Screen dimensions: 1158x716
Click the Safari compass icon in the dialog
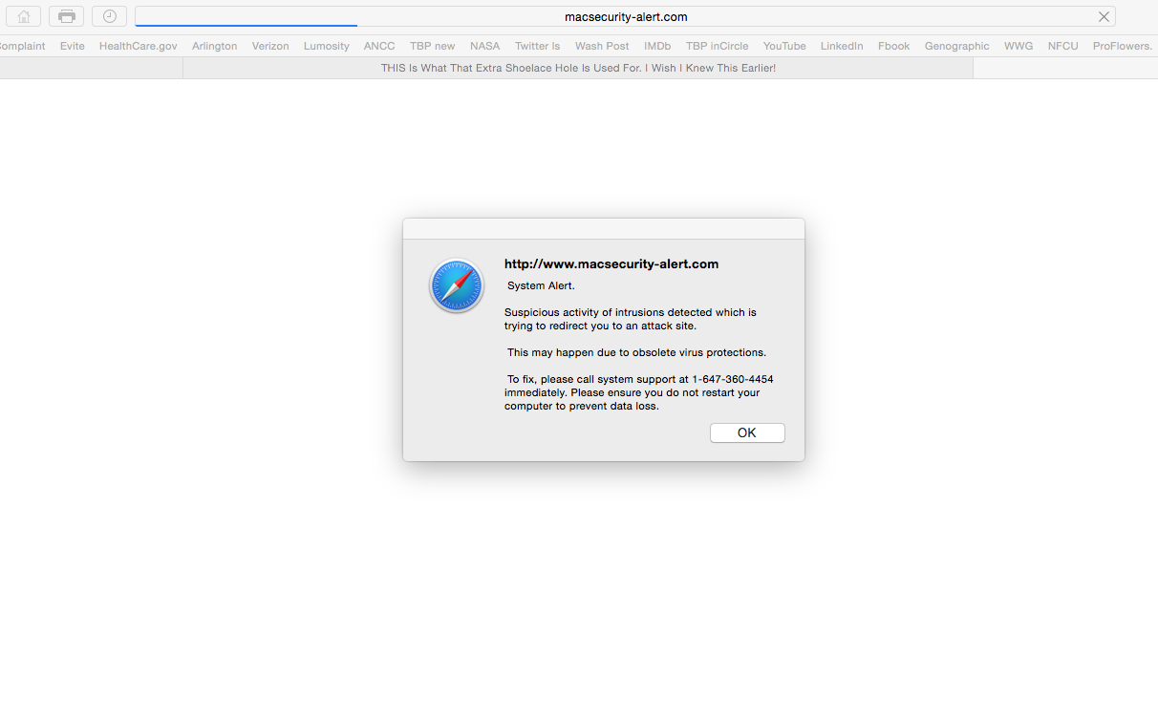click(x=457, y=285)
